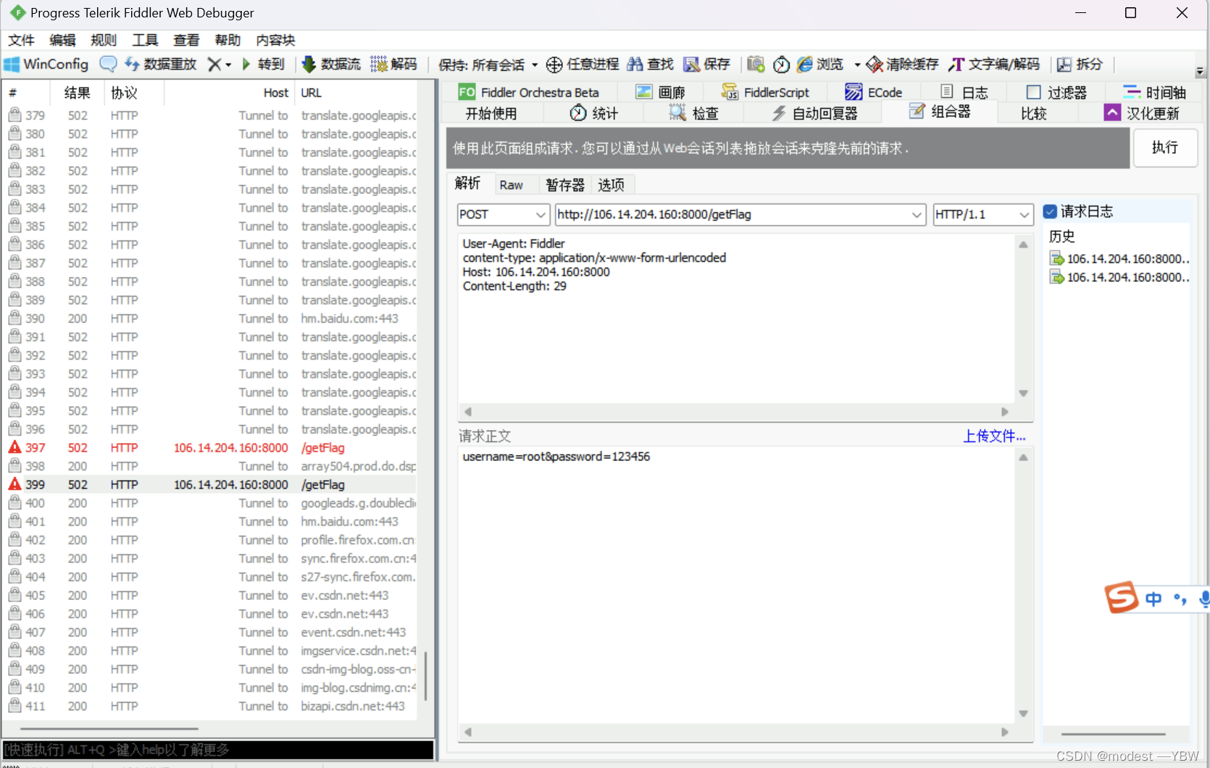This screenshot has width=1210, height=768.
Task: Click the 上传文件... link
Action: 994,436
